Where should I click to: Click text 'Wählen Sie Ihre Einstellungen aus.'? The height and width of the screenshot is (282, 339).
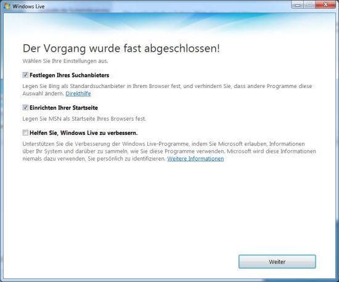[65, 61]
